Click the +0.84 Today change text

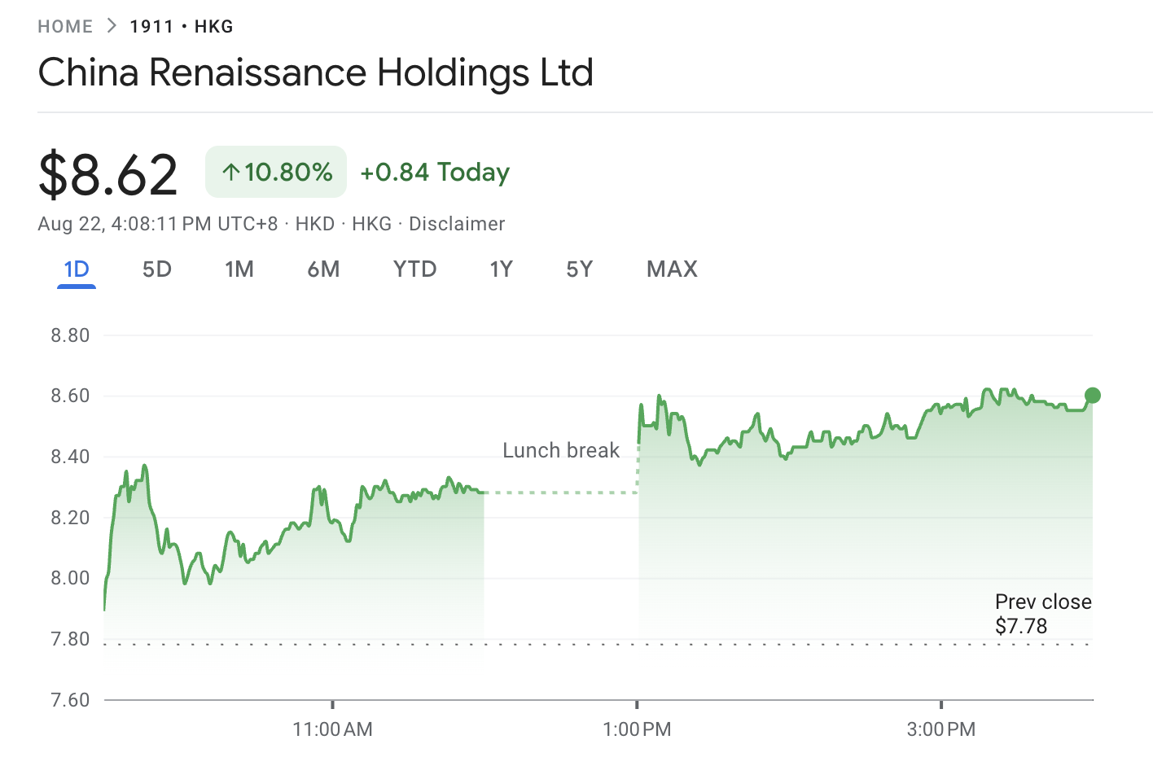pos(434,172)
